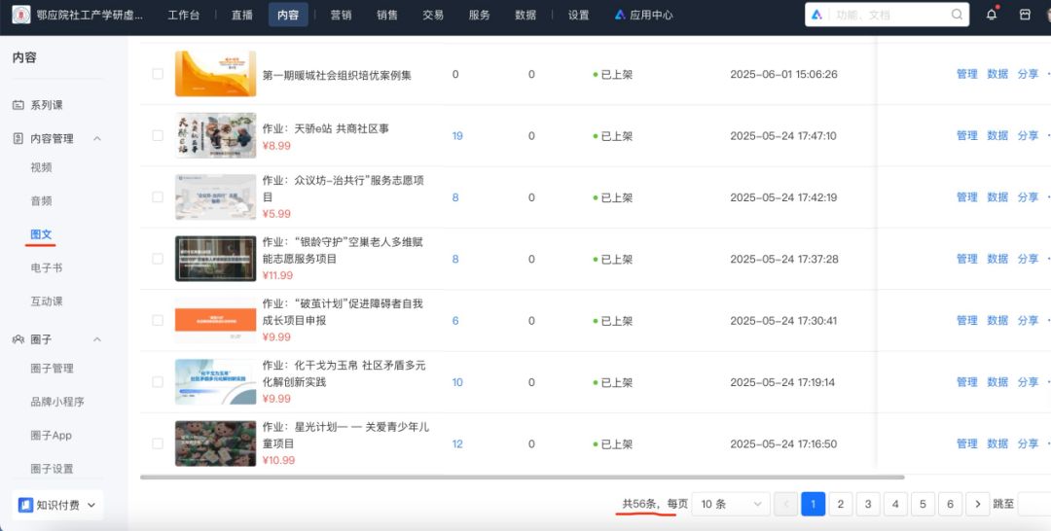The width and height of the screenshot is (1051, 531).
Task: Click the 圈子 group icon
Action: (x=18, y=339)
